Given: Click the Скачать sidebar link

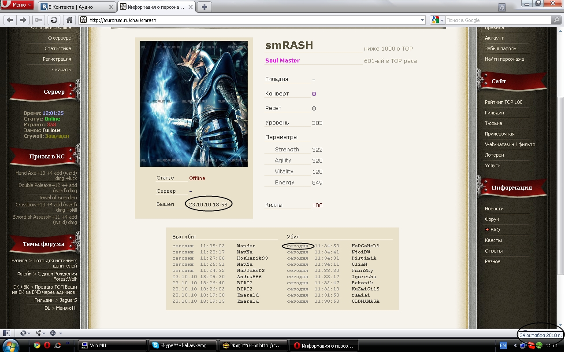Looking at the screenshot, I should click(x=62, y=70).
